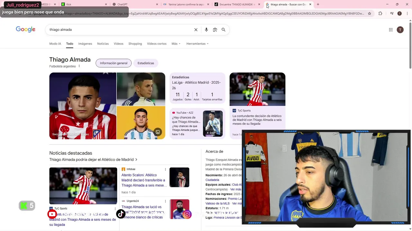The image size is (412, 231).
Task: Bookmark this page with the star icon
Action: point(370,13)
